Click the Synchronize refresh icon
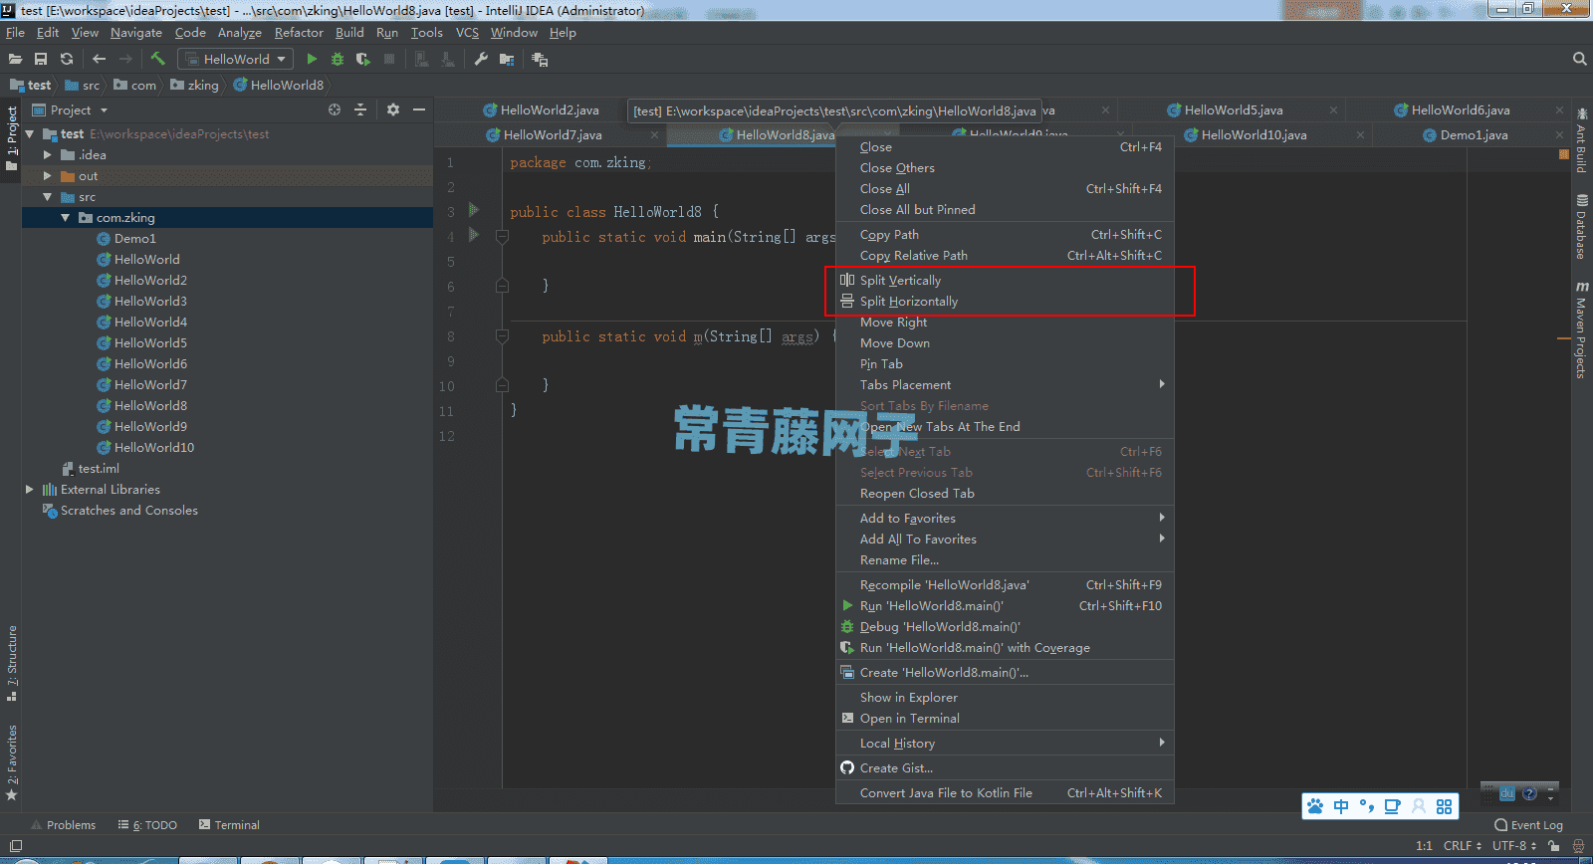This screenshot has width=1593, height=864. (x=67, y=60)
